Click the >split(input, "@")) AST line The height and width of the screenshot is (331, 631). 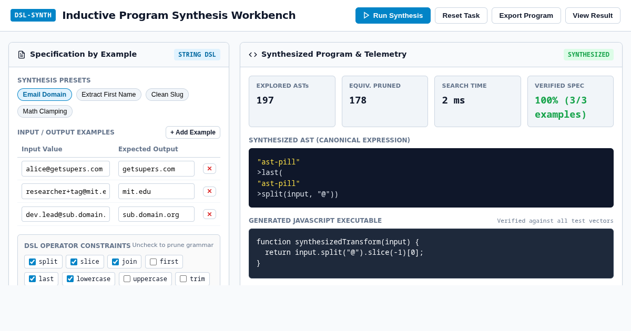[298, 194]
